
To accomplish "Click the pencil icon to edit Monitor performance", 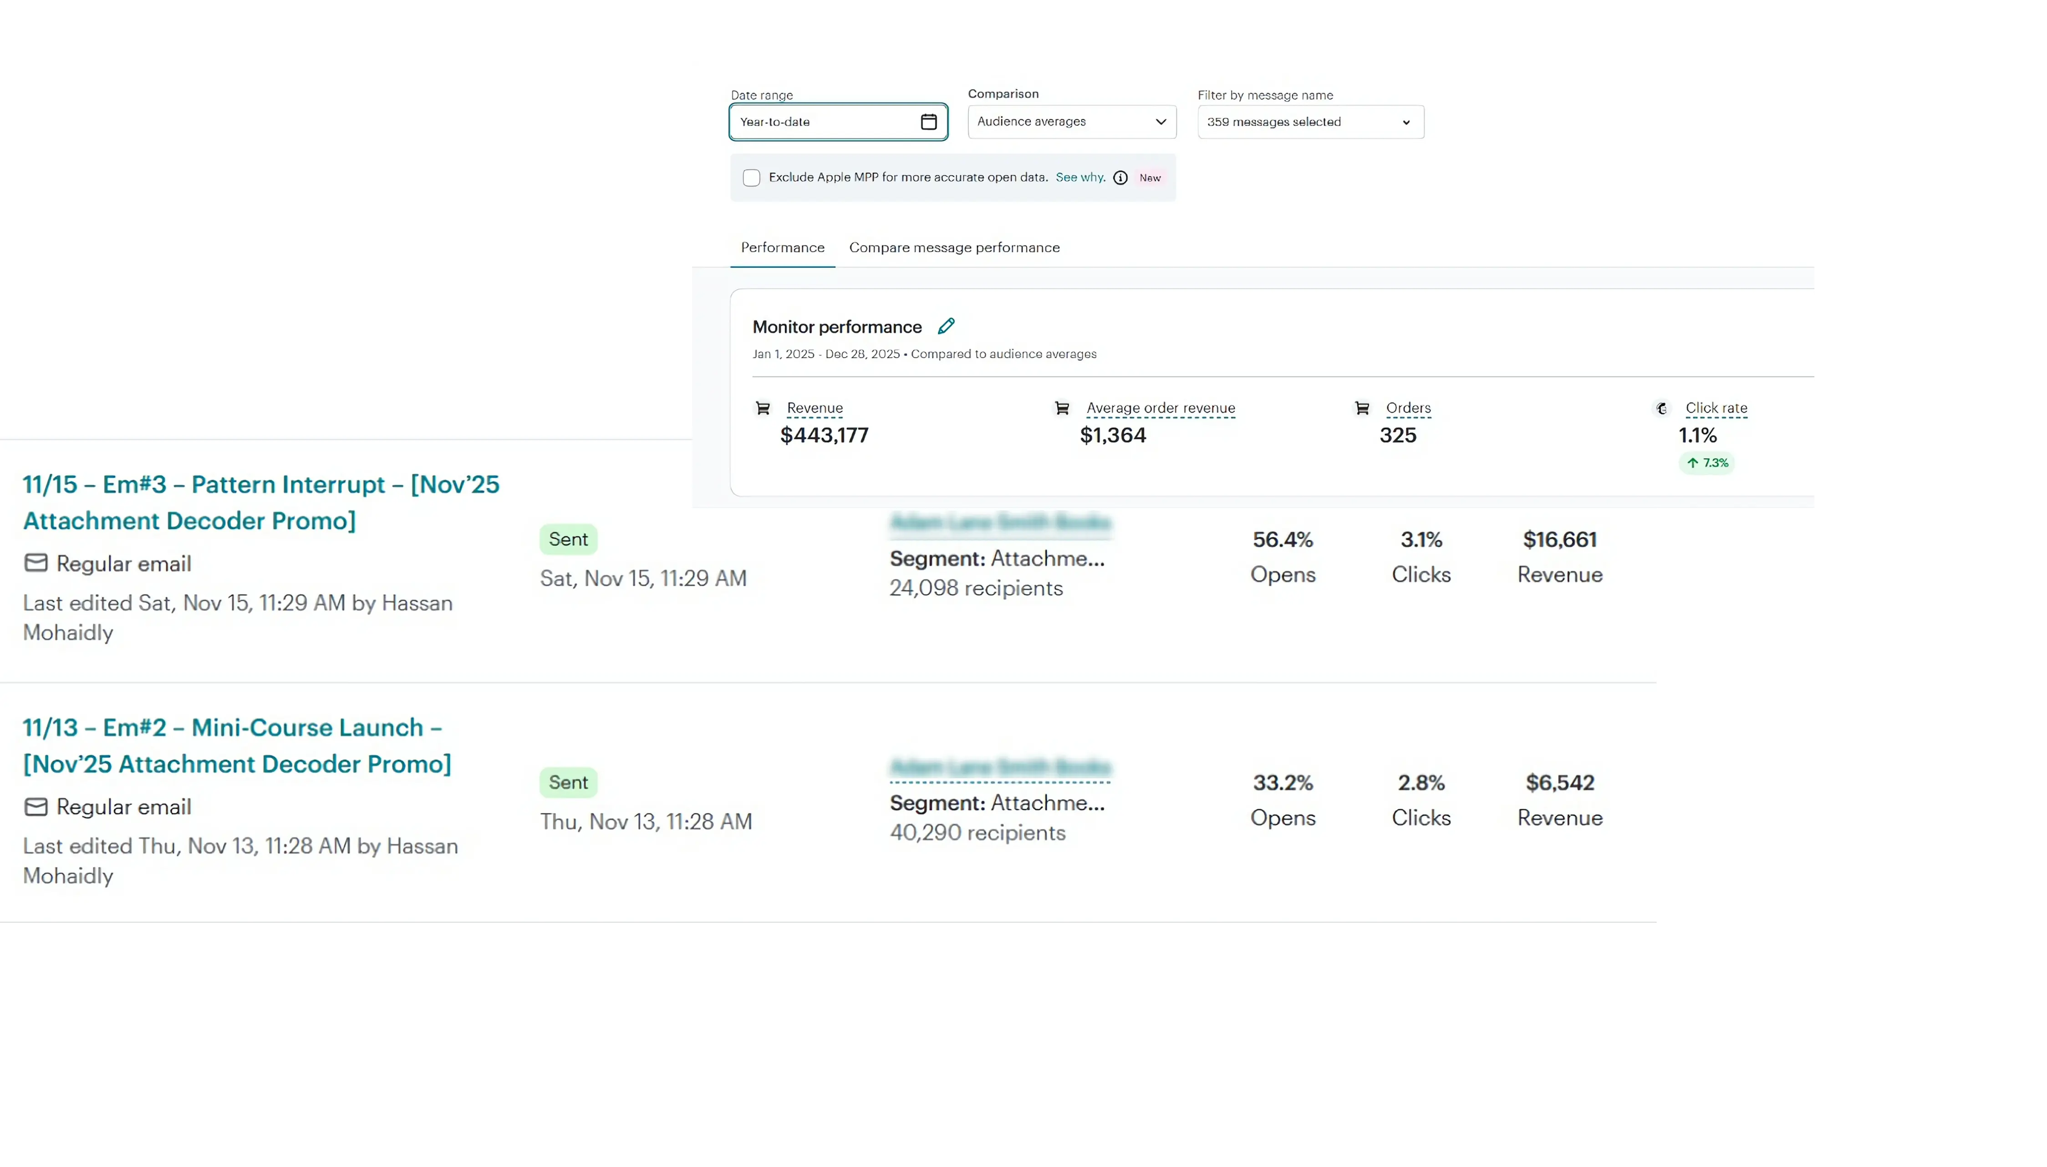I will click(x=946, y=326).
